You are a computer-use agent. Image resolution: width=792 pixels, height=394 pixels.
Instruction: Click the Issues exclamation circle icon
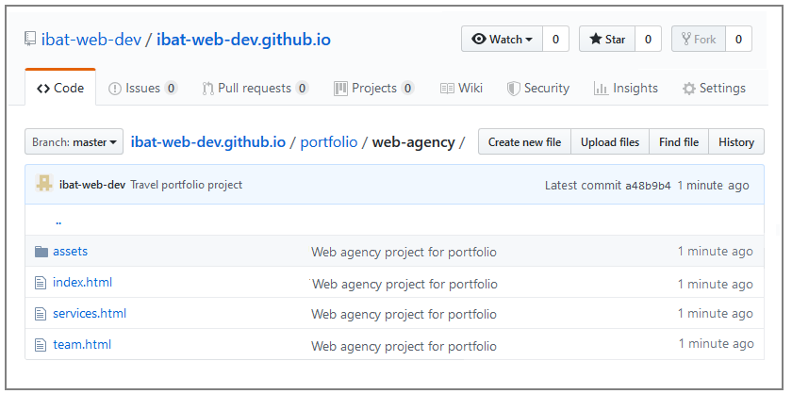pyautogui.click(x=115, y=89)
